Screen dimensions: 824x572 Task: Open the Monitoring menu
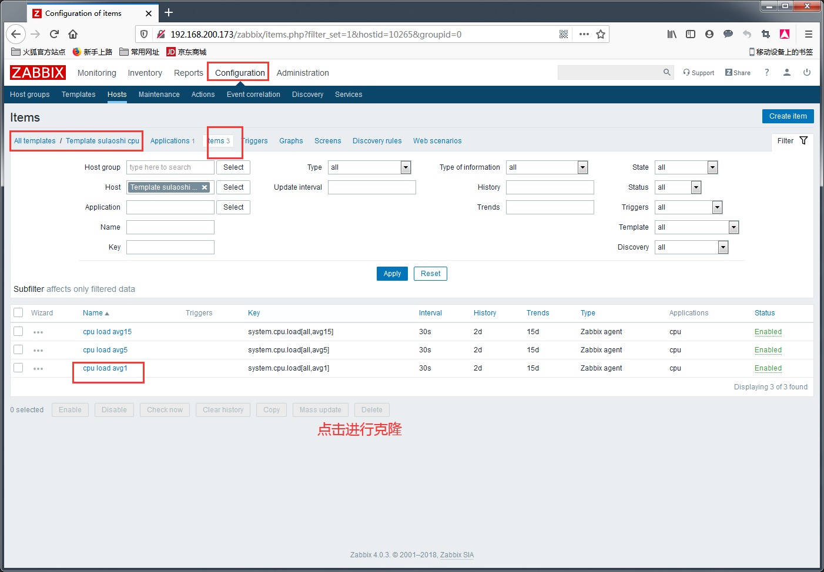tap(97, 73)
